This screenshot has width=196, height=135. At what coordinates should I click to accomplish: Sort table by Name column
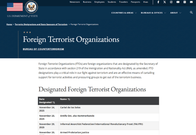65,99
